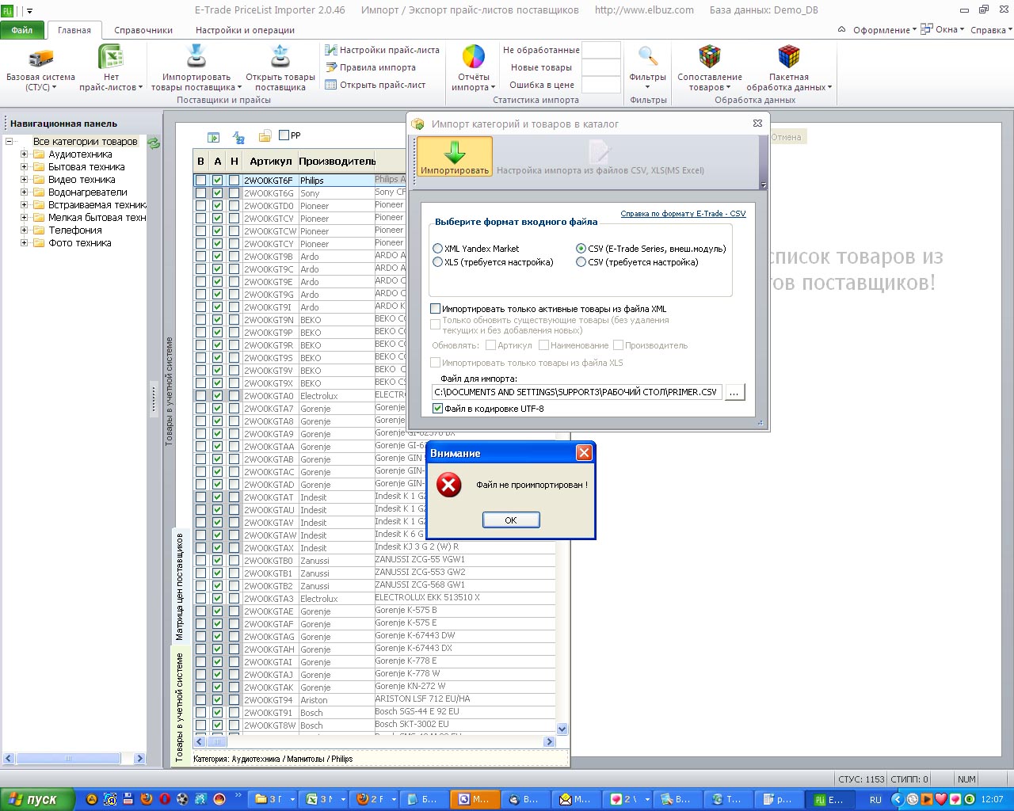
Task: Select the lower Товары в учетной системе vertical tab
Action: (x=180, y=707)
